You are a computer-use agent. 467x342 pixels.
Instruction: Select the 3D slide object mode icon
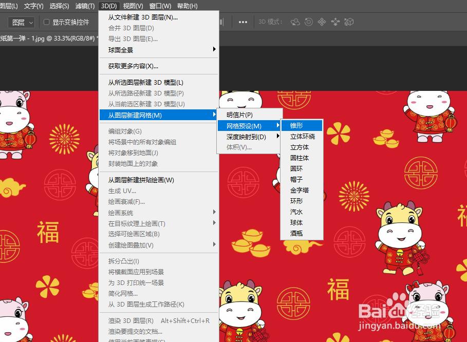click(x=335, y=22)
